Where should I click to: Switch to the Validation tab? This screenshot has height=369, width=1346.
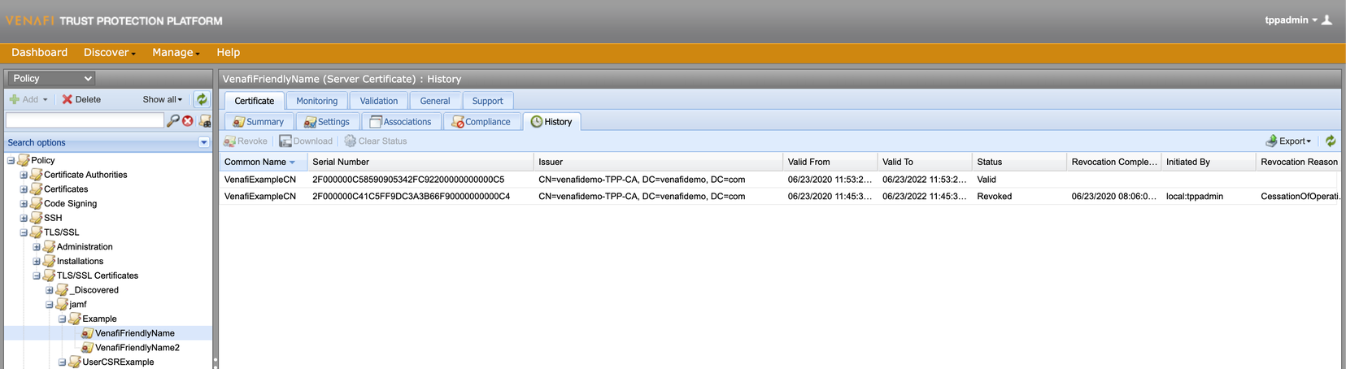379,101
